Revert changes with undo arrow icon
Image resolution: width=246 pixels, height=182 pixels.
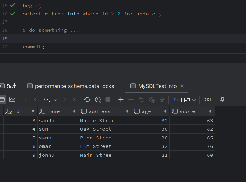142,100
